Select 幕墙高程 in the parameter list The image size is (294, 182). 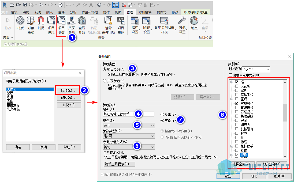(x=13, y=106)
